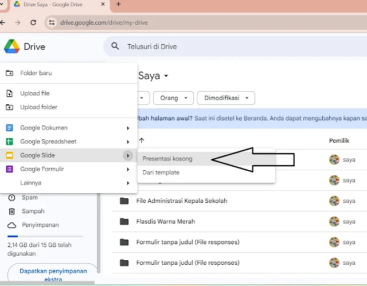The width and height of the screenshot is (367, 286).
Task: Click the Upload file icon
Action: tap(9, 93)
